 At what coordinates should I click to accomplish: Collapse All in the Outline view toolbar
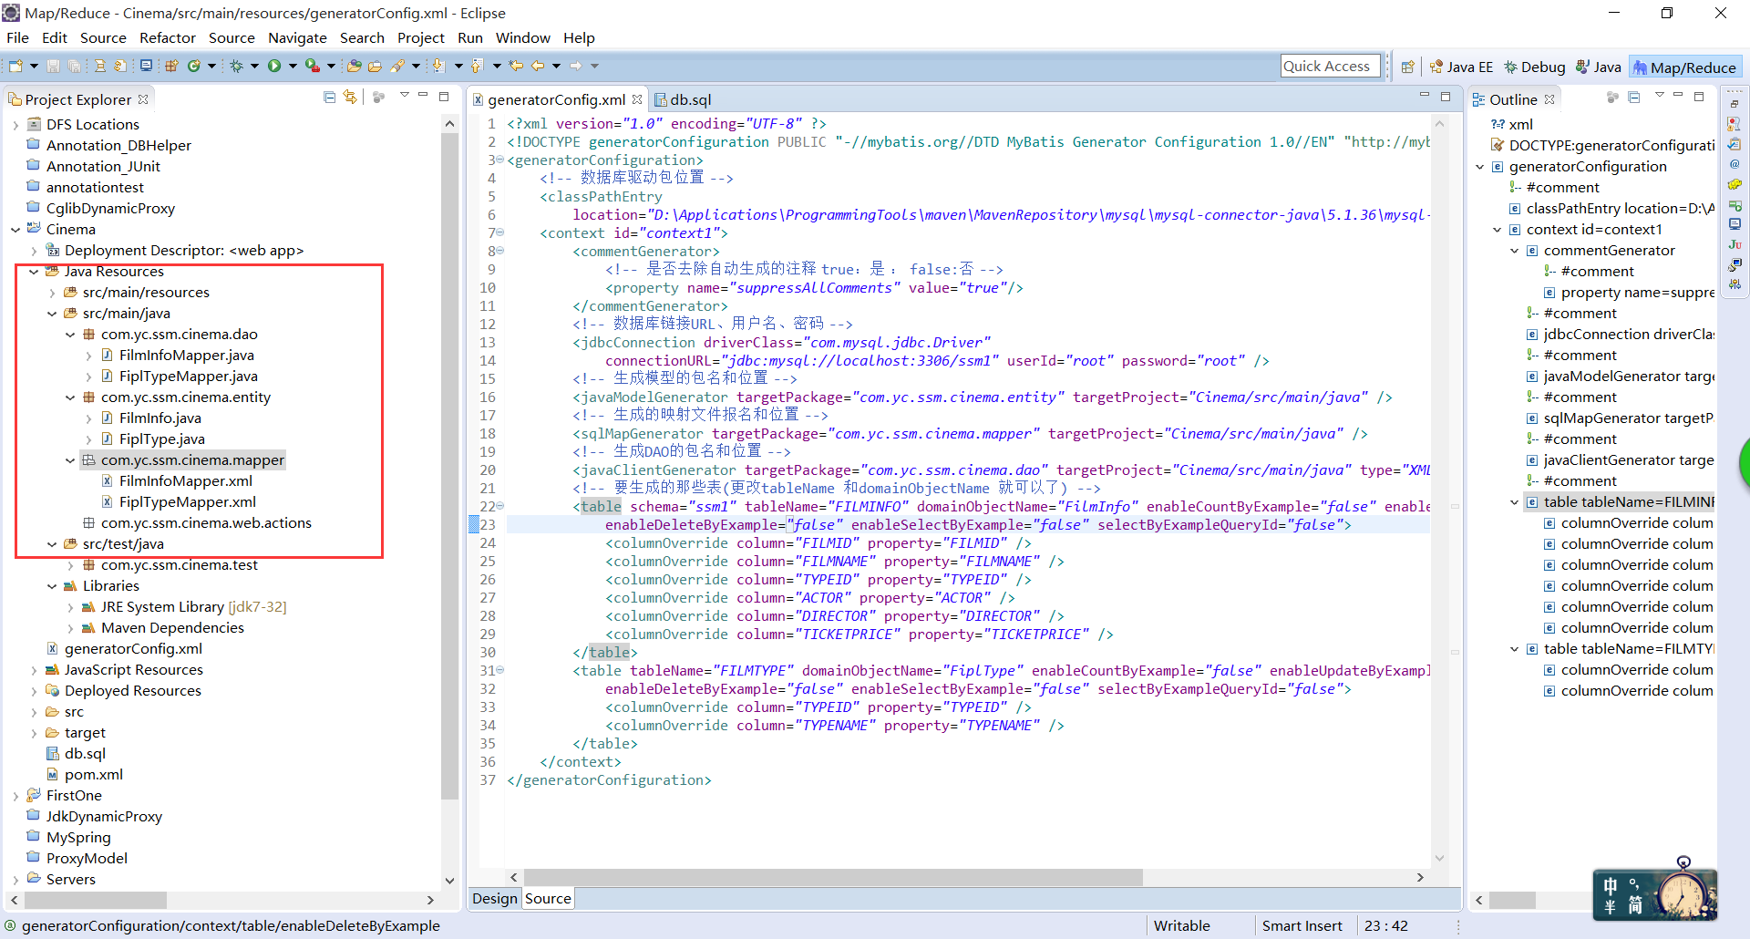[x=1634, y=97]
